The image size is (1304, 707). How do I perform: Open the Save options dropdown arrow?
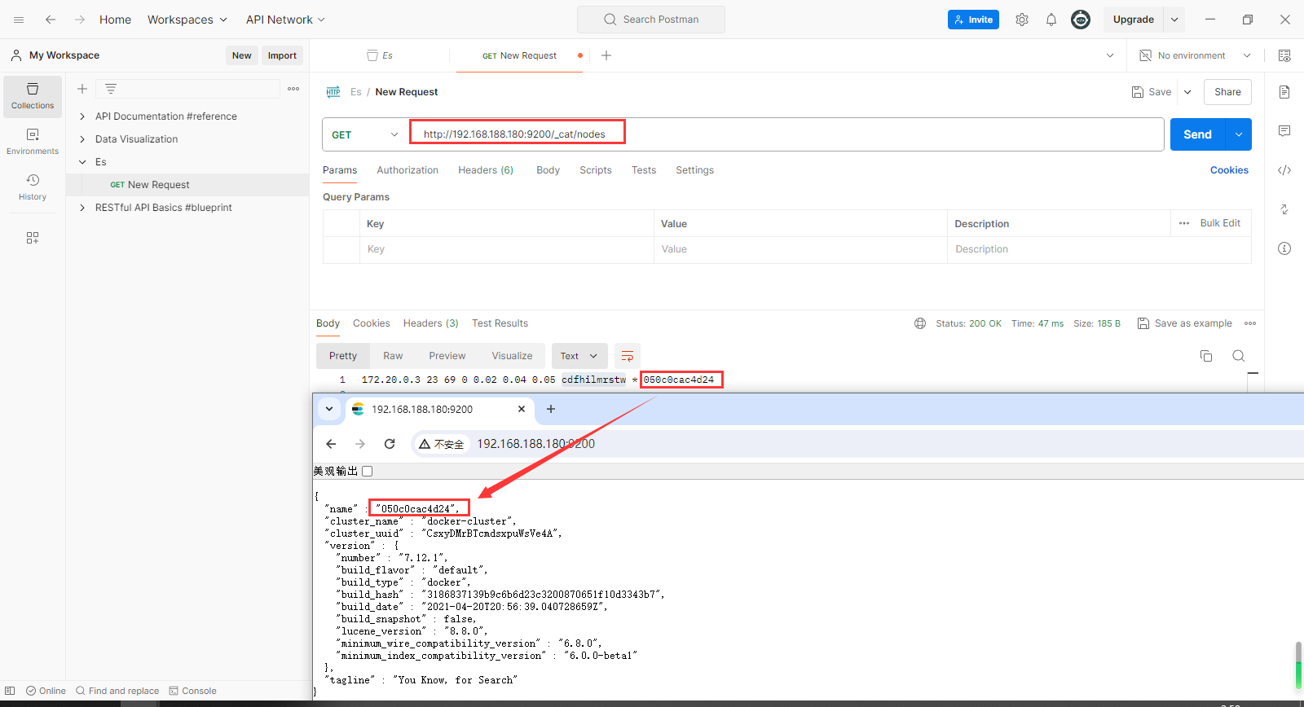tap(1187, 92)
